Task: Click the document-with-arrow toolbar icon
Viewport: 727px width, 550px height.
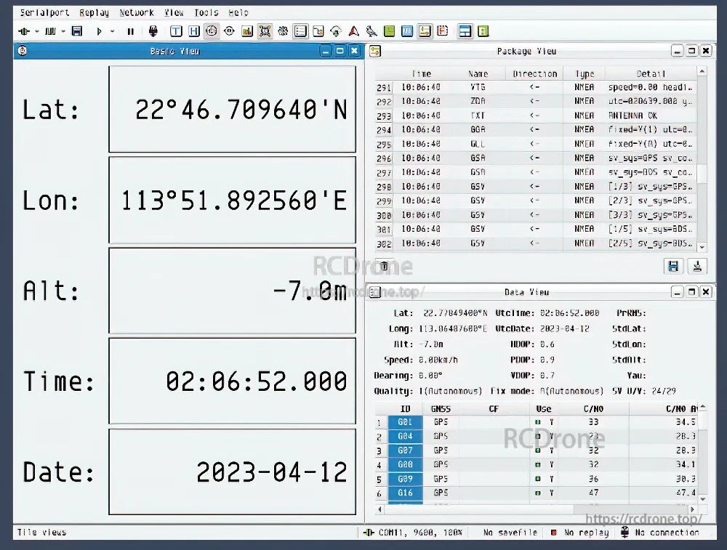Action: (x=318, y=31)
